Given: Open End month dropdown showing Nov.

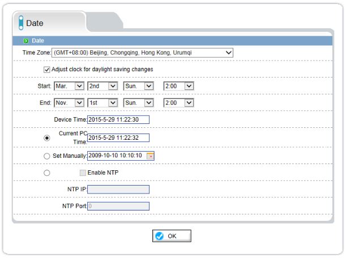Looking at the screenshot, I should (x=69, y=103).
